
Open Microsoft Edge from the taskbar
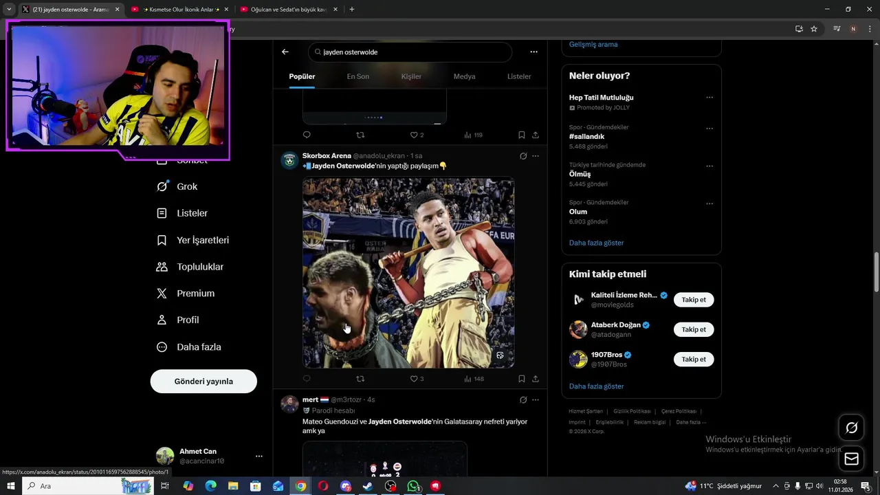(x=210, y=486)
